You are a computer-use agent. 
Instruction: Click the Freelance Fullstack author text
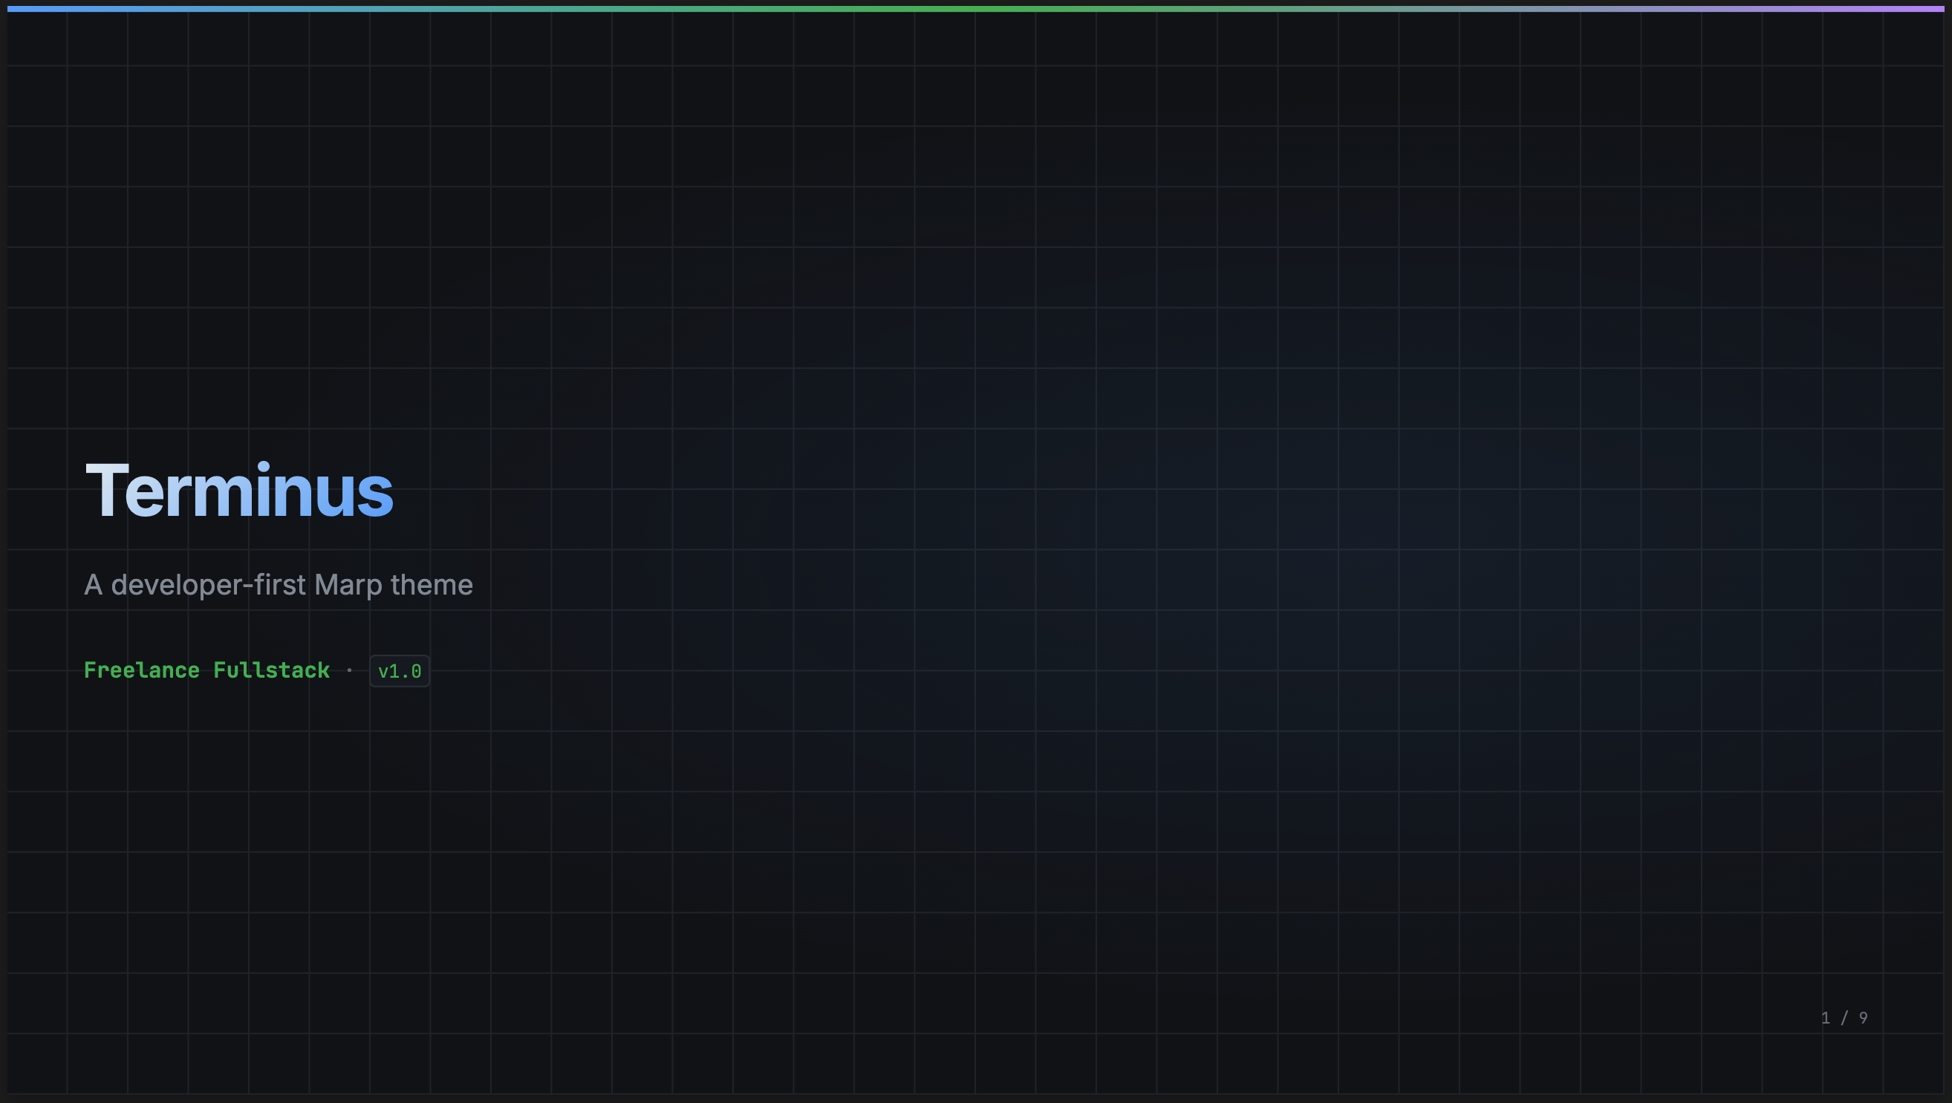click(206, 670)
